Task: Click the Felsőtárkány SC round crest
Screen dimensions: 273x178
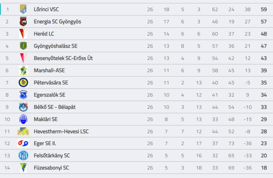Action: 23,155
